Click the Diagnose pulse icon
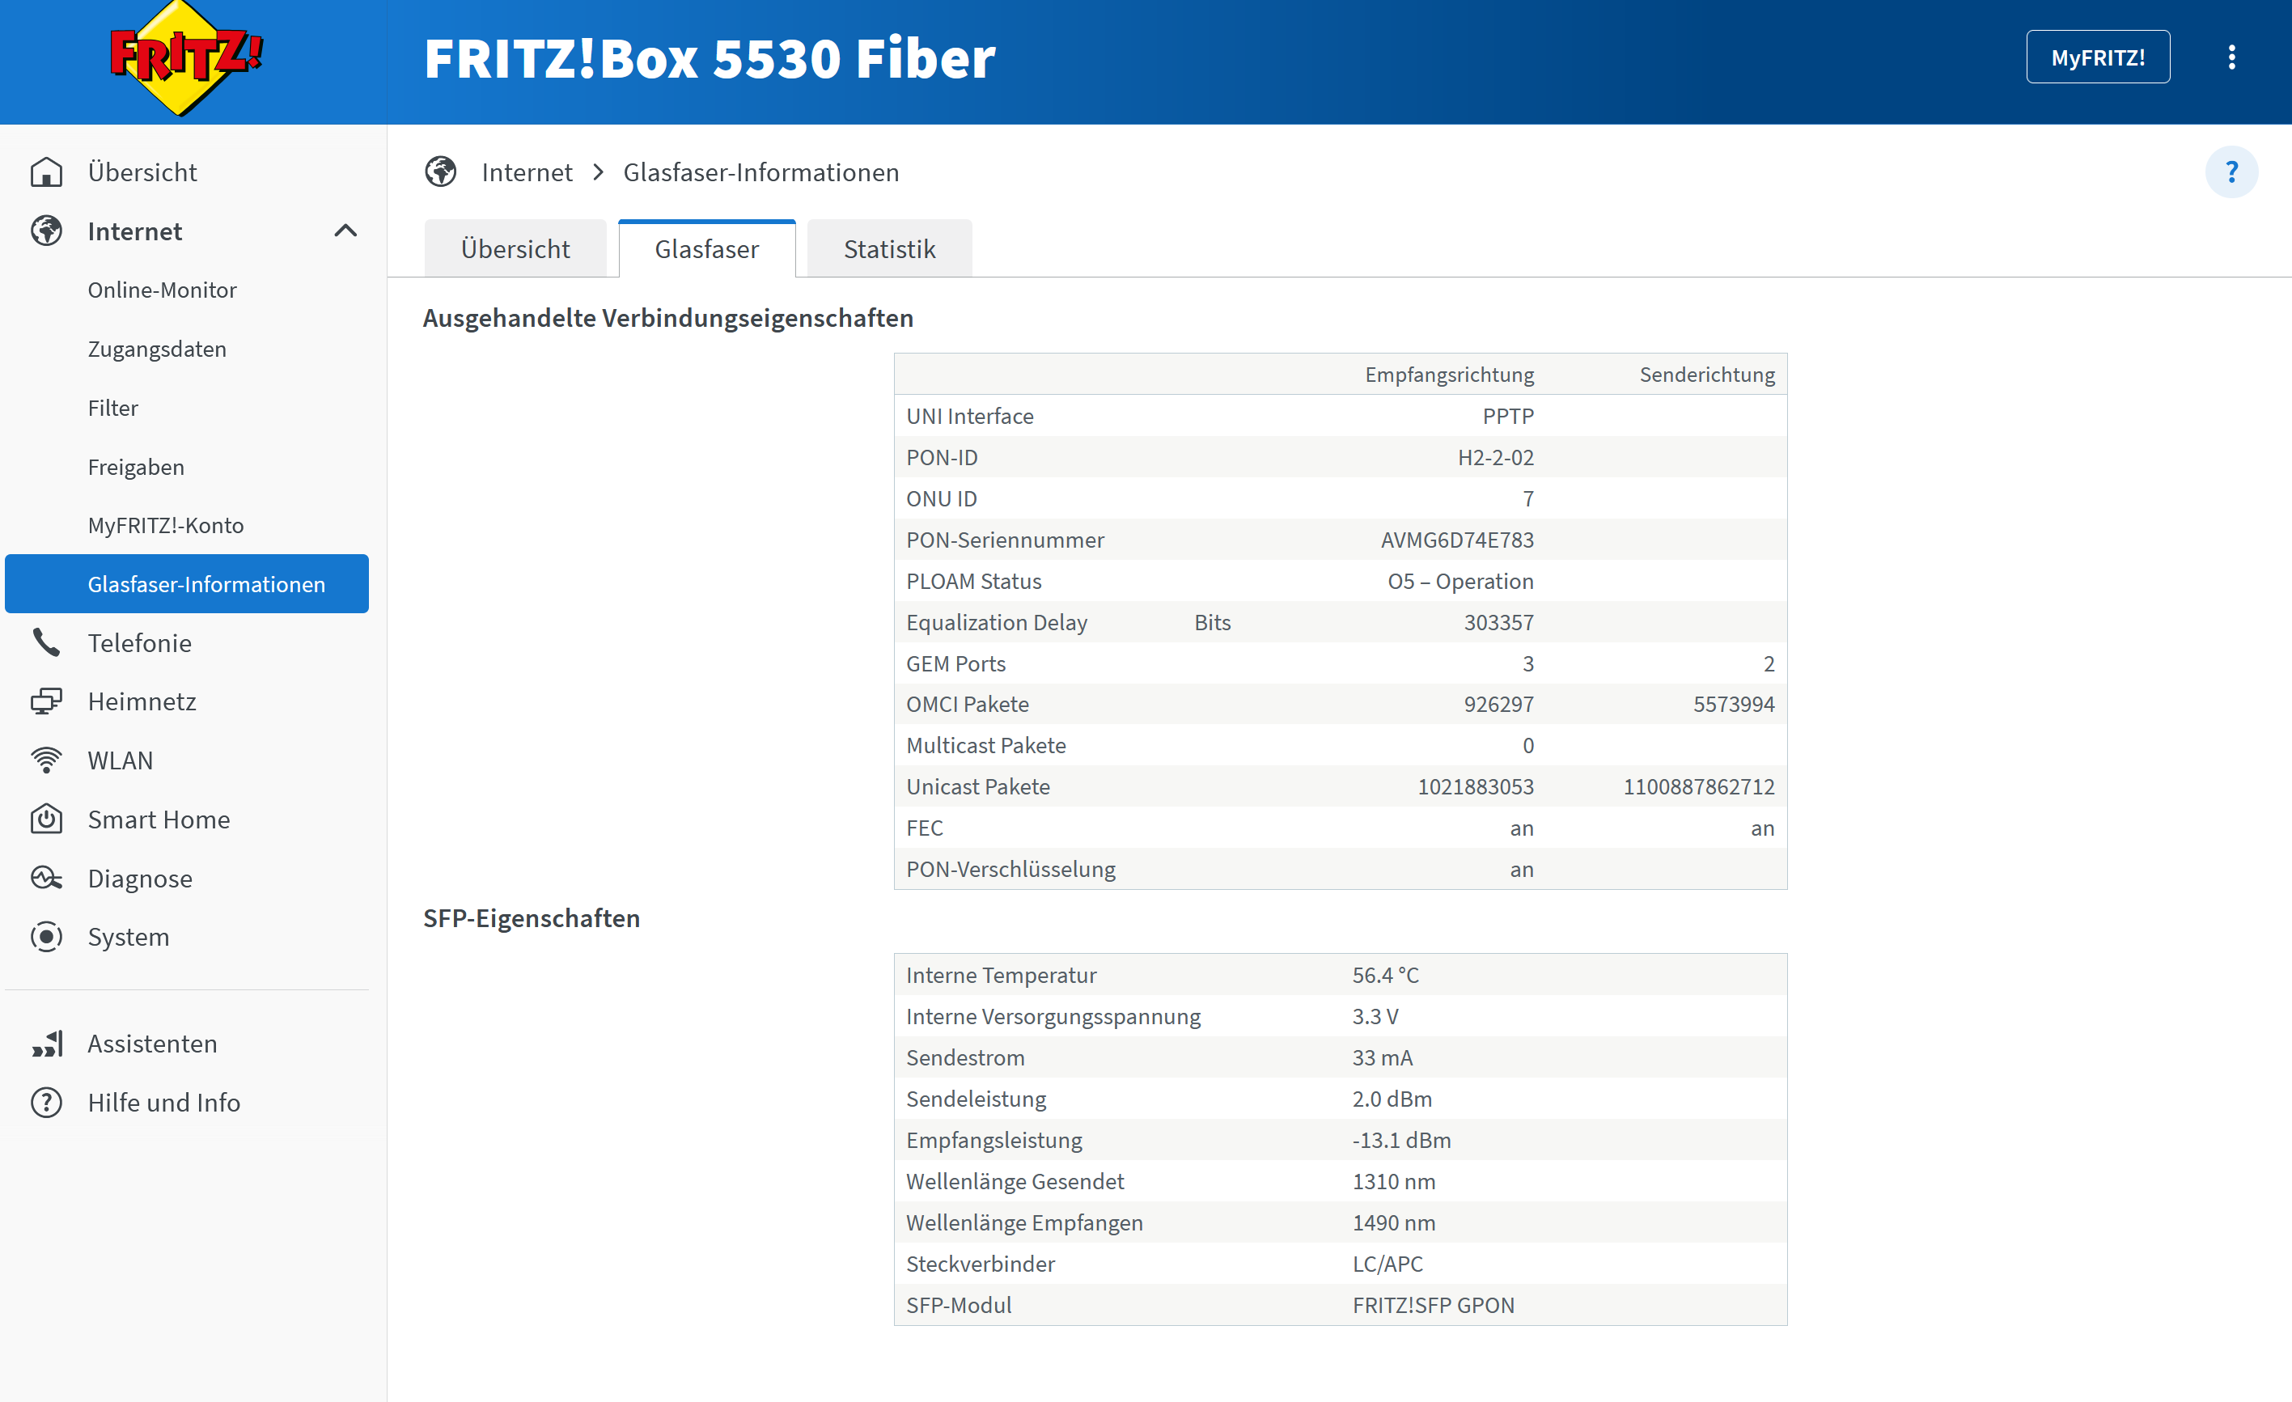 point(46,879)
